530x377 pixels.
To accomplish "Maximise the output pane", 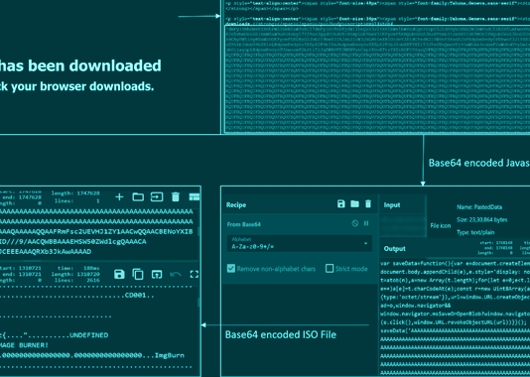I will [195, 274].
